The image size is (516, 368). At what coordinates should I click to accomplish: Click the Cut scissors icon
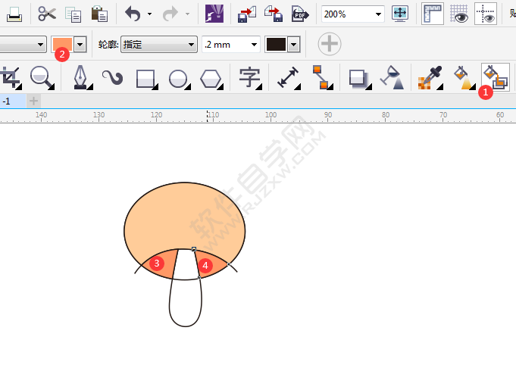(x=47, y=14)
